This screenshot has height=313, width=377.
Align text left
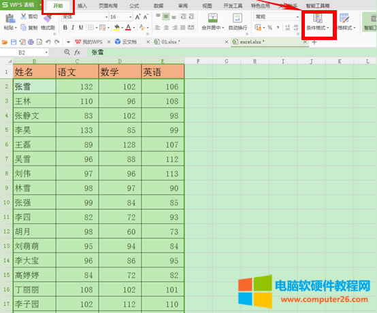pyautogui.click(x=157, y=28)
